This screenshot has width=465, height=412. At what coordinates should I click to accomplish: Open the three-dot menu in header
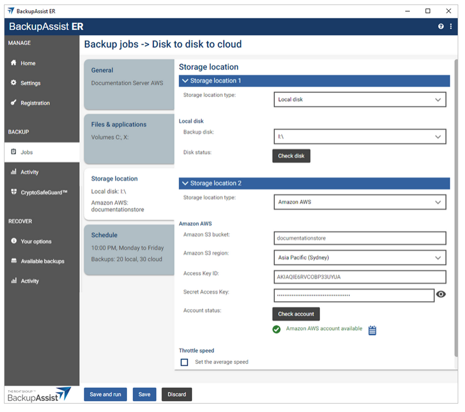(450, 26)
